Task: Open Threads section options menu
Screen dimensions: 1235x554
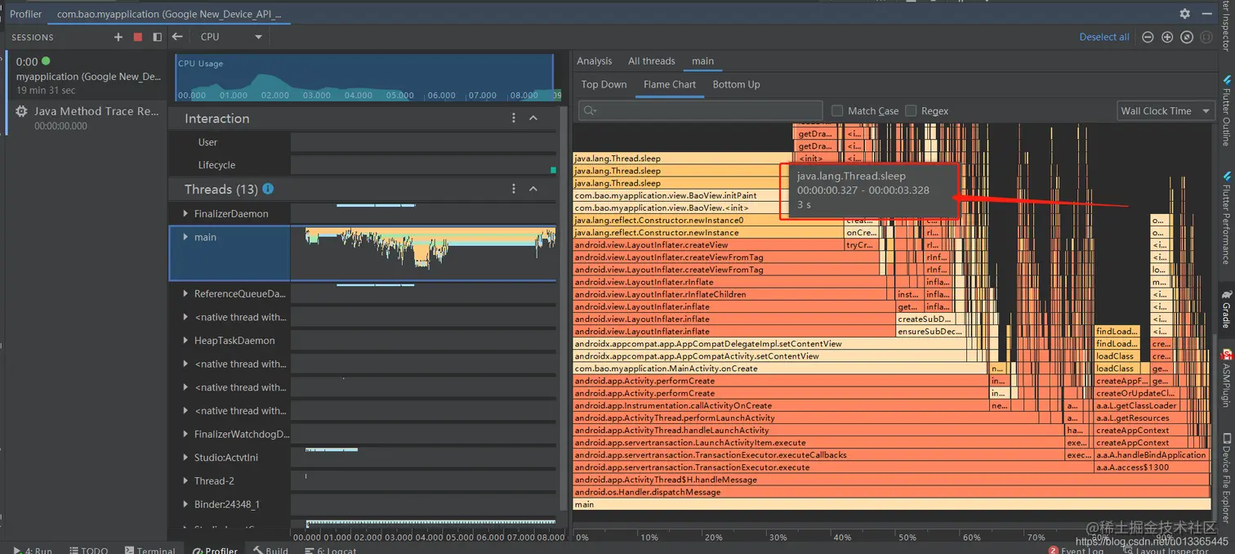Action: click(514, 189)
